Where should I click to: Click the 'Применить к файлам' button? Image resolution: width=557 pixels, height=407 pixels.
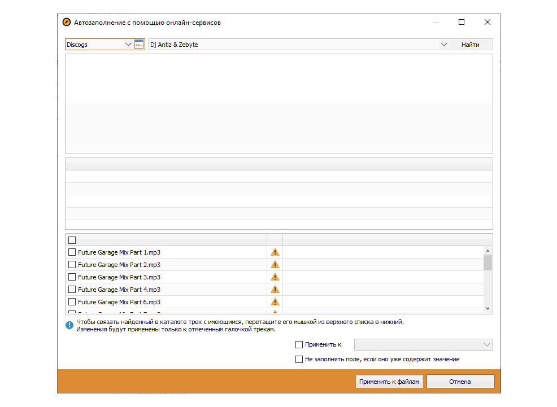(x=389, y=382)
